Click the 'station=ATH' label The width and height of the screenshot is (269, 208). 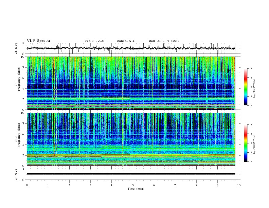[x=126, y=41]
